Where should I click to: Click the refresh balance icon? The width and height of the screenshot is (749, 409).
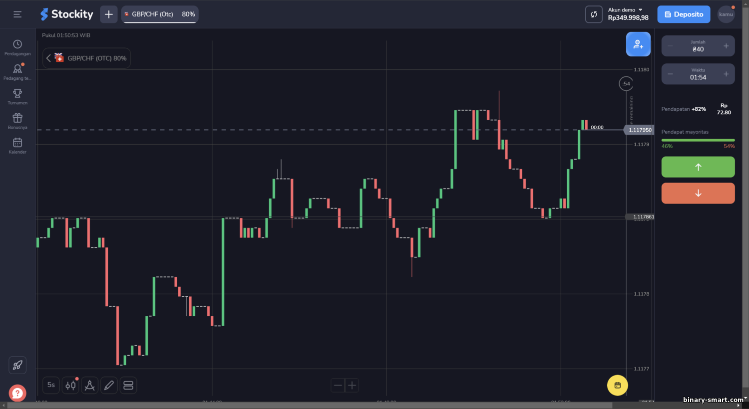pyautogui.click(x=594, y=14)
